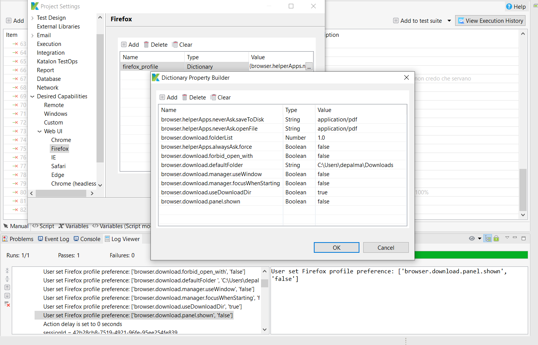Click the step 75 failed-arrow icon
538x345 pixels.
pos(15,149)
